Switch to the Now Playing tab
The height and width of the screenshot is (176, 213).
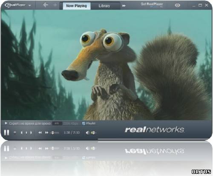pos(76,6)
